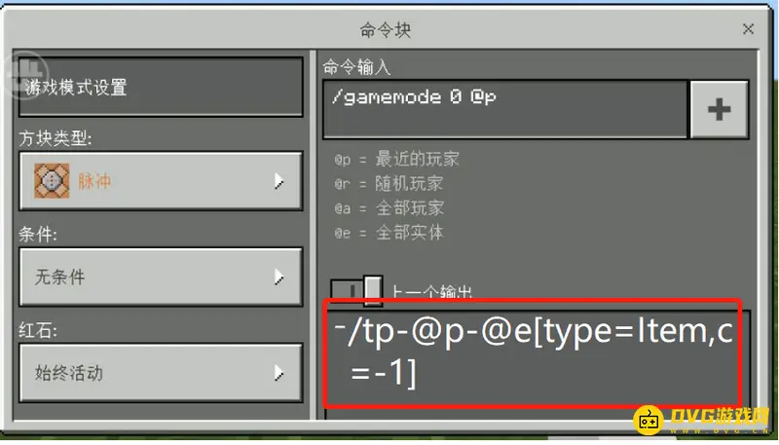Open the 无条件 condition dropdown
Image resolution: width=779 pixels, height=445 pixels.
(x=161, y=277)
